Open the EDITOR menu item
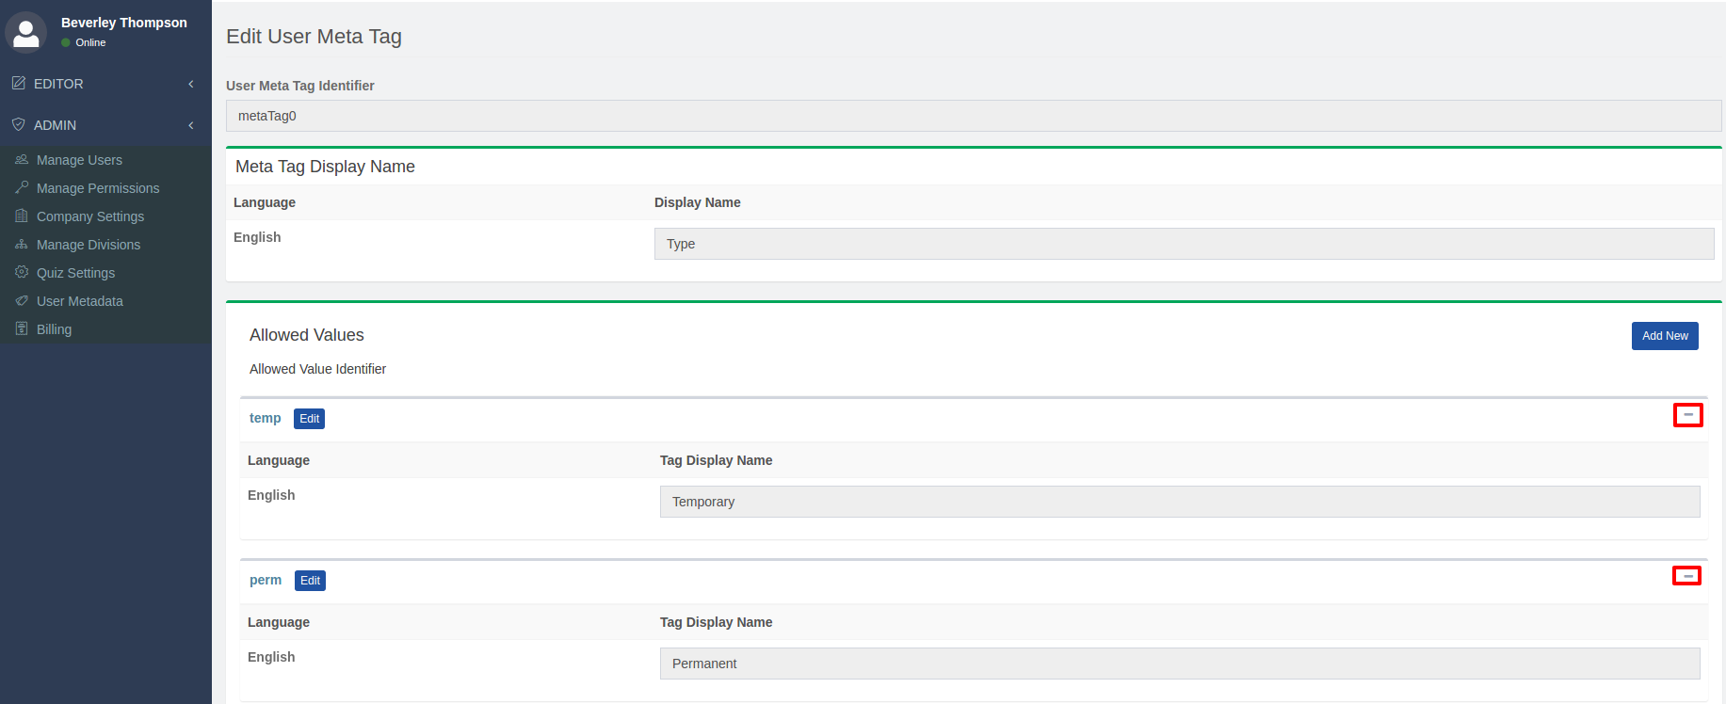This screenshot has height=704, width=1726. point(58,84)
